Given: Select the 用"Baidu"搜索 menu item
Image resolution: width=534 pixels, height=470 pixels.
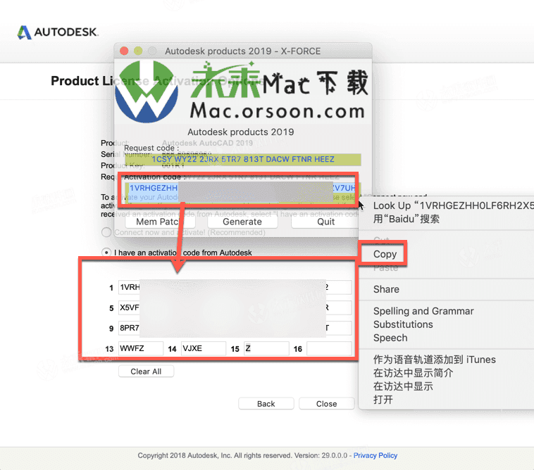Looking at the screenshot, I should (406, 219).
